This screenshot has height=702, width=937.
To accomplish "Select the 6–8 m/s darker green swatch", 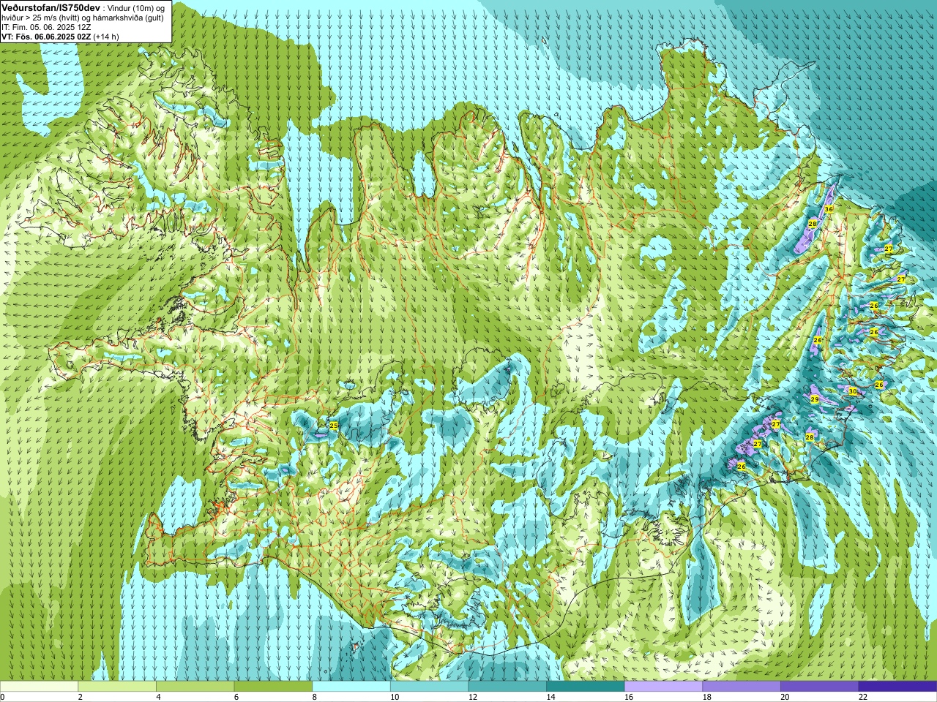I will (273, 687).
